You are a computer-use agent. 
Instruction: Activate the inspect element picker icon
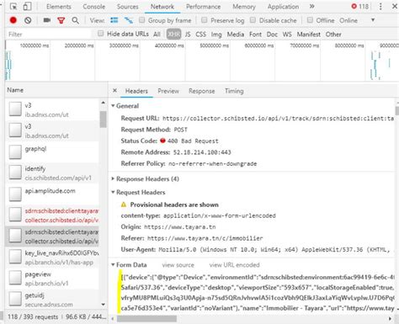[x=13, y=7]
